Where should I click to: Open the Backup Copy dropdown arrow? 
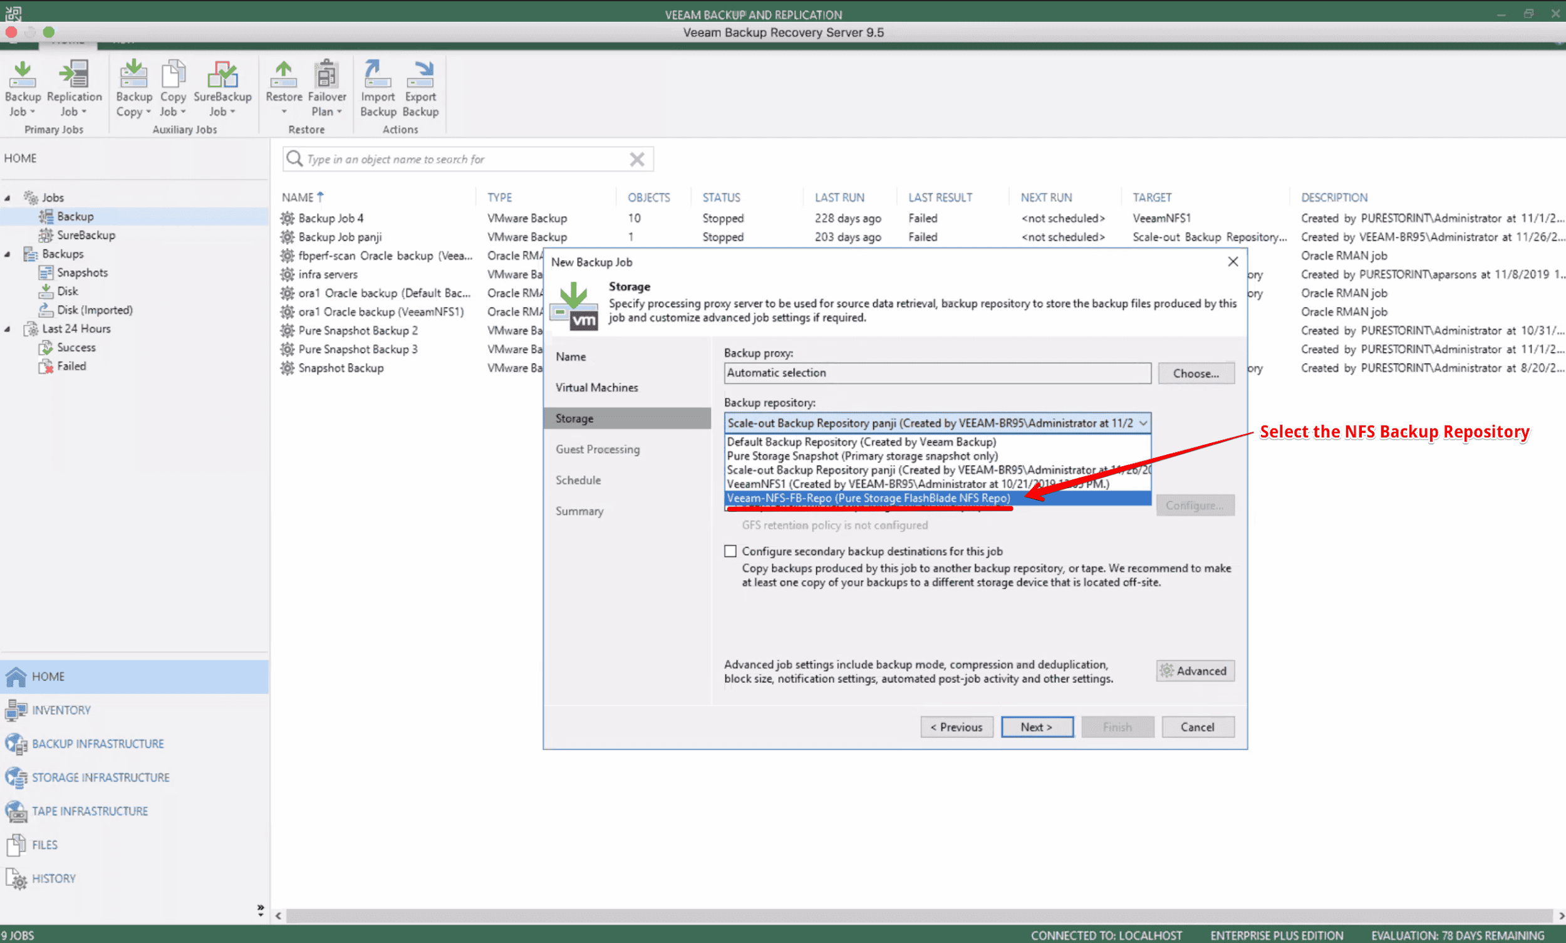[148, 112]
